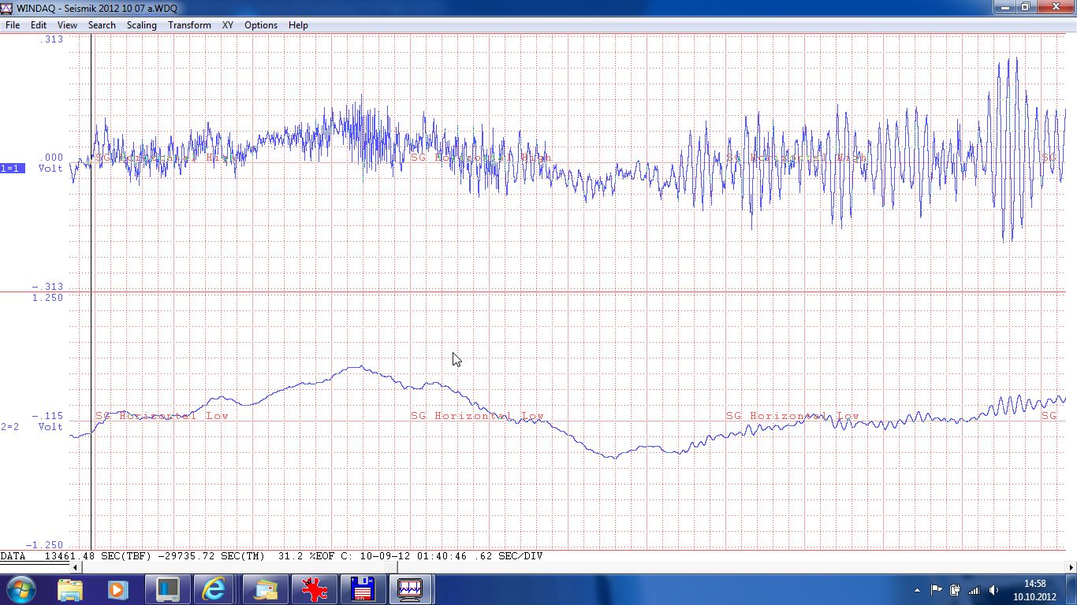Select channel 1=1 label
The width and height of the screenshot is (1077, 605).
(12, 169)
